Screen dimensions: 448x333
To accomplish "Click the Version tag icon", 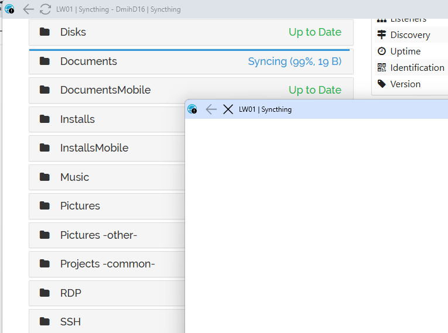I will pyautogui.click(x=382, y=84).
